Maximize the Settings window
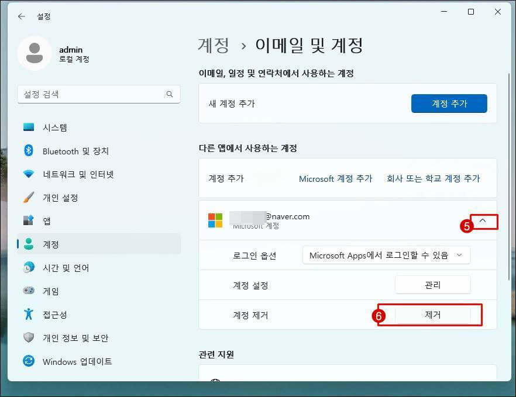This screenshot has width=516, height=397. (471, 12)
